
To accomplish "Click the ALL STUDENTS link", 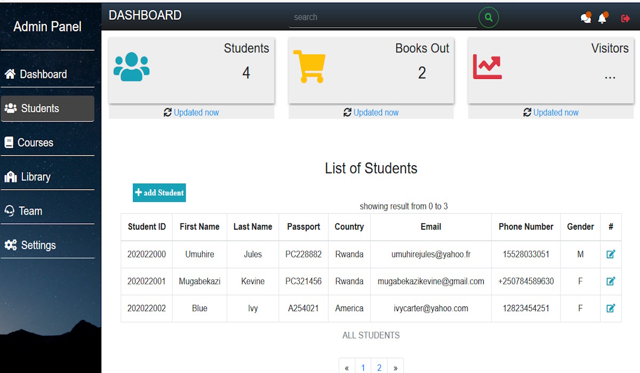I will [371, 335].
